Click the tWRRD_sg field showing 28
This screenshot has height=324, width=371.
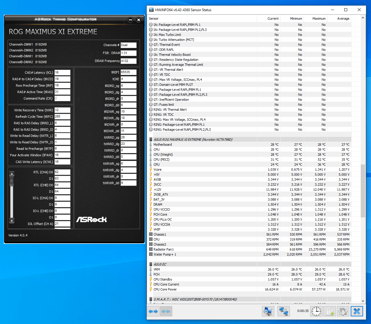(128, 137)
